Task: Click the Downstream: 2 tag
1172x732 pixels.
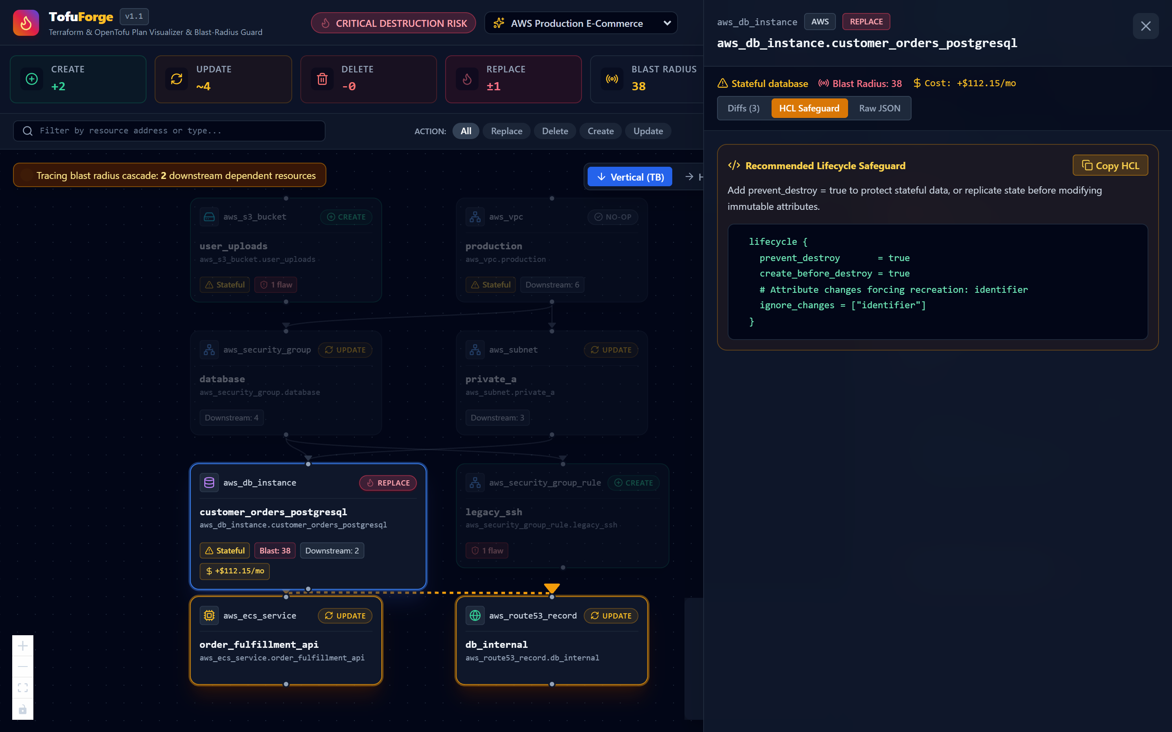Action: pyautogui.click(x=332, y=551)
